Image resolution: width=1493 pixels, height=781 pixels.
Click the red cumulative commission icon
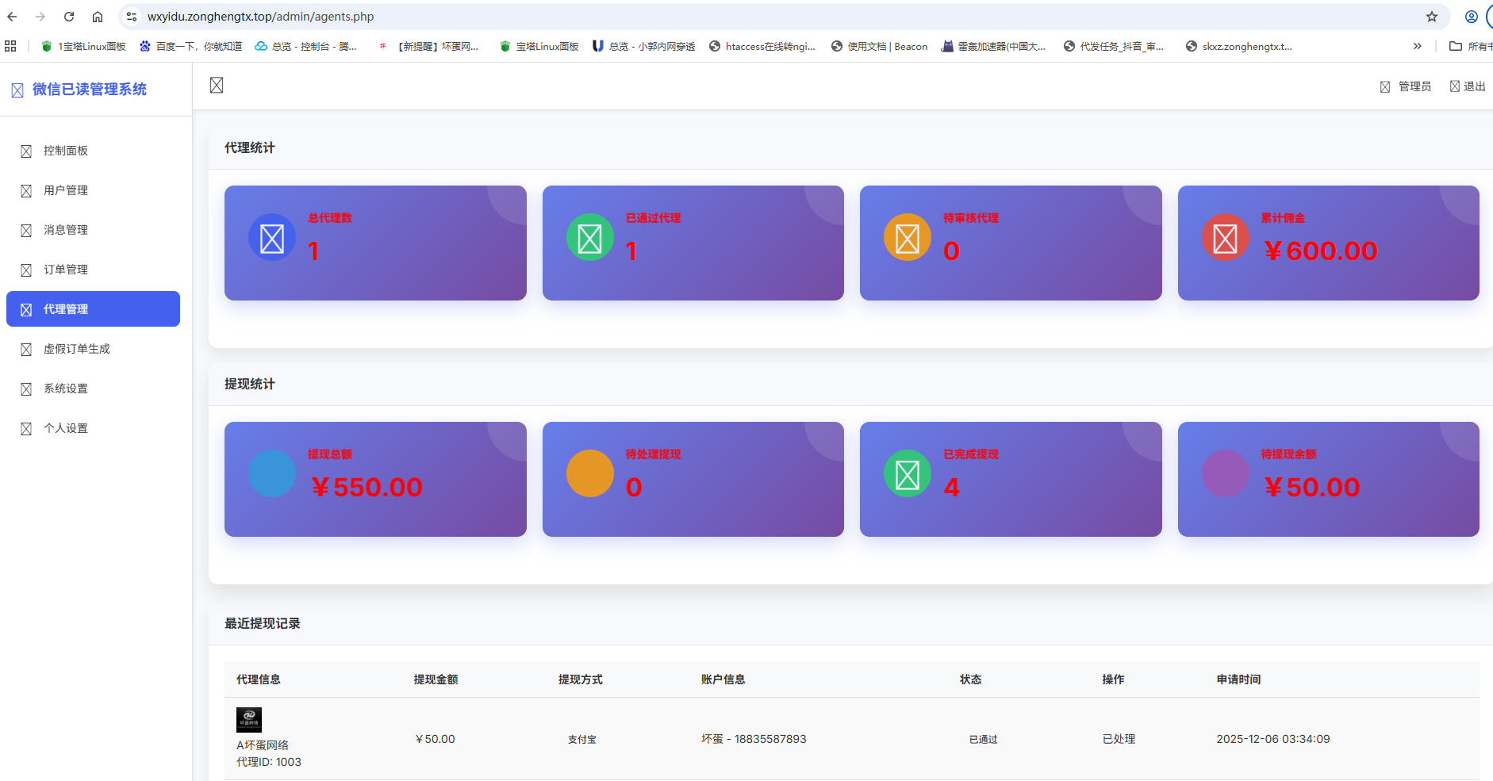tap(1225, 238)
